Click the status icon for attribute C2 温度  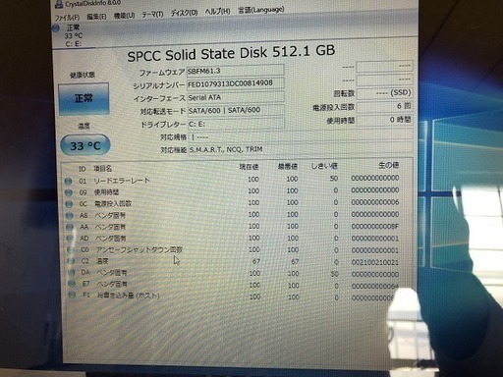pyautogui.click(x=71, y=261)
